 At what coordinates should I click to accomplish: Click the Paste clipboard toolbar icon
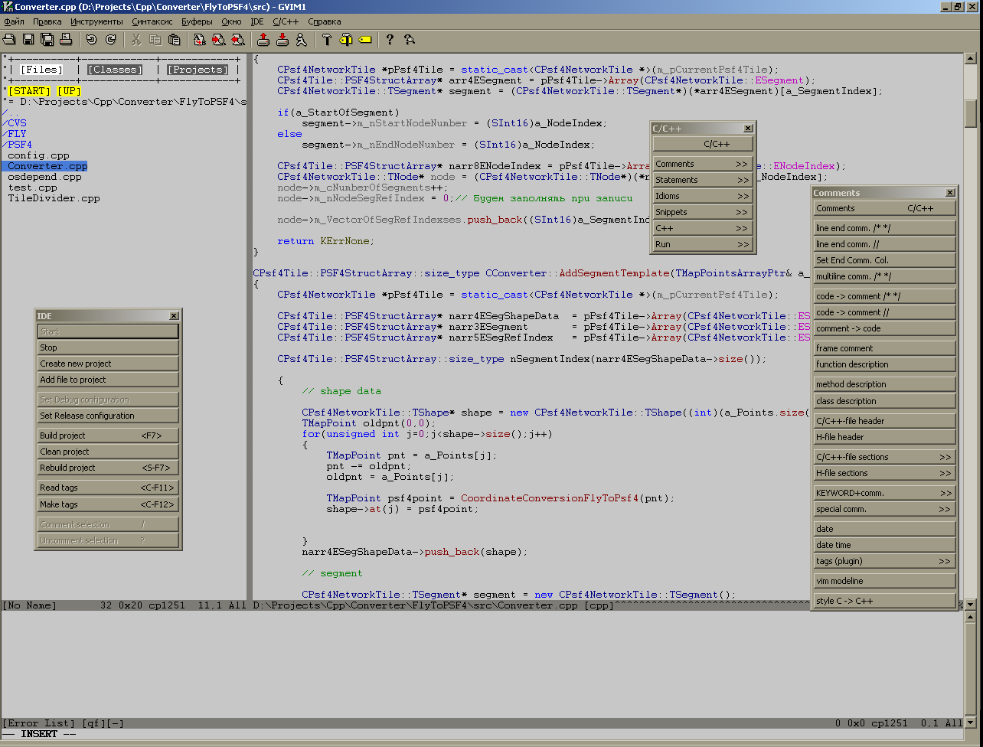click(x=174, y=39)
